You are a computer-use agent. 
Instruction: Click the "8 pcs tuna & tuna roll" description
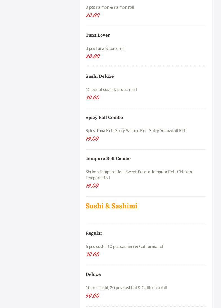(105, 48)
